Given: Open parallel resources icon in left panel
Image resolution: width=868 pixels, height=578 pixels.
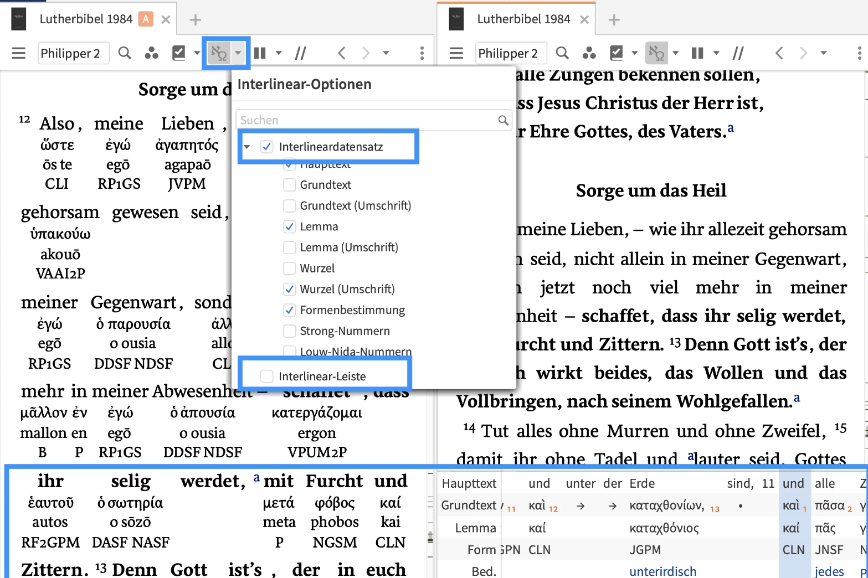Looking at the screenshot, I should point(151,53).
